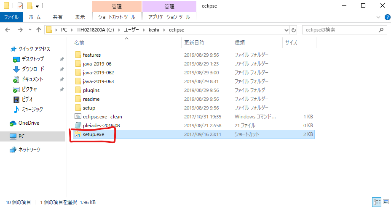391x207 pixels.
Task: Click the setup.exe shortcut icon
Action: [78, 134]
